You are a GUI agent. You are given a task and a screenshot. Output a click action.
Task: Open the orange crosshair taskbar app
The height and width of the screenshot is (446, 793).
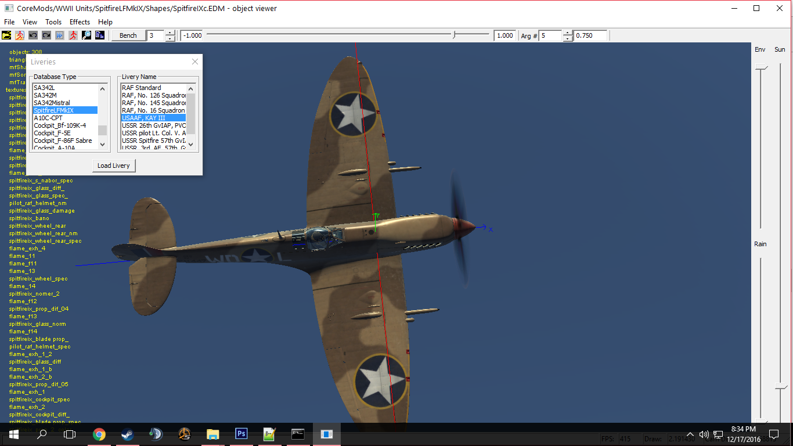tap(185, 434)
